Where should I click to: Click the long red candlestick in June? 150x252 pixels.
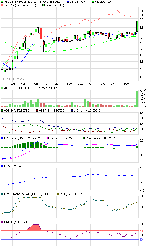[x=41, y=33]
